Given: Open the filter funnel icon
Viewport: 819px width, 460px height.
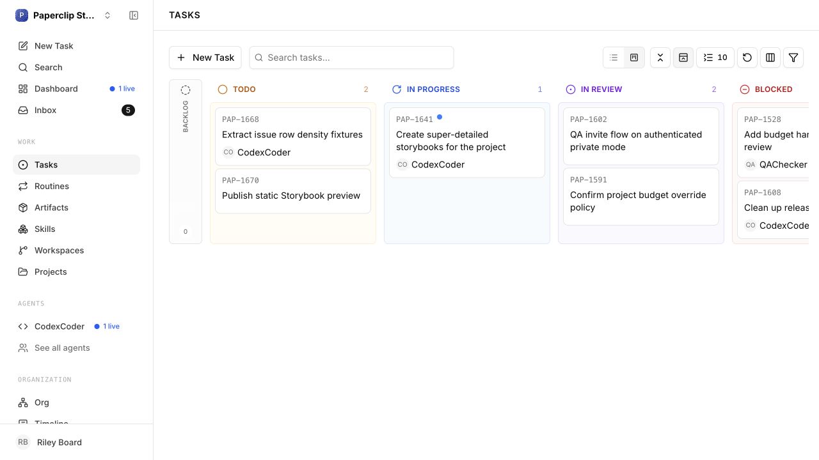Looking at the screenshot, I should click(793, 57).
